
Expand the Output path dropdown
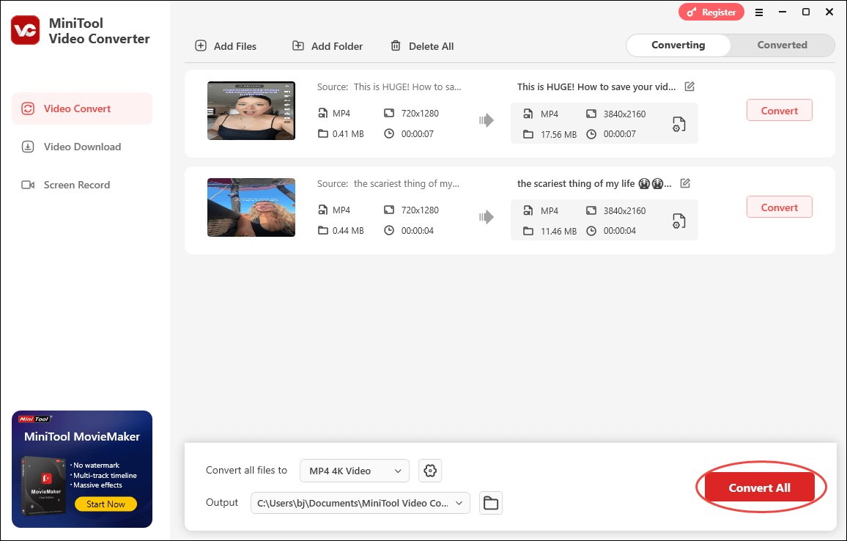360,503
